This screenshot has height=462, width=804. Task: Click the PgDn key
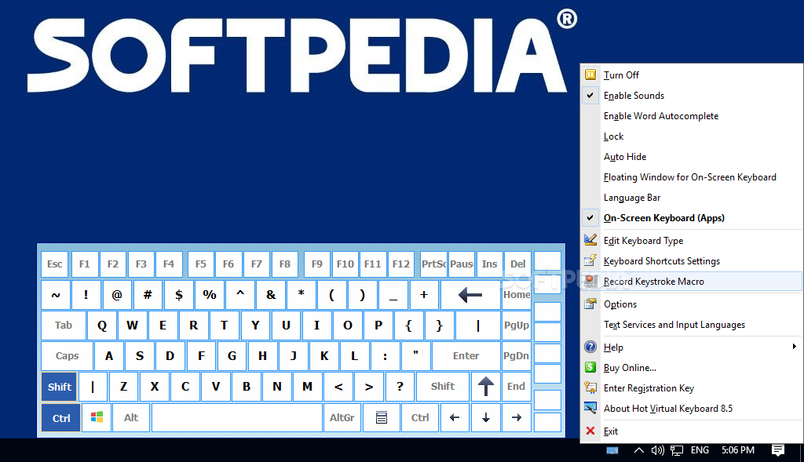click(x=516, y=356)
